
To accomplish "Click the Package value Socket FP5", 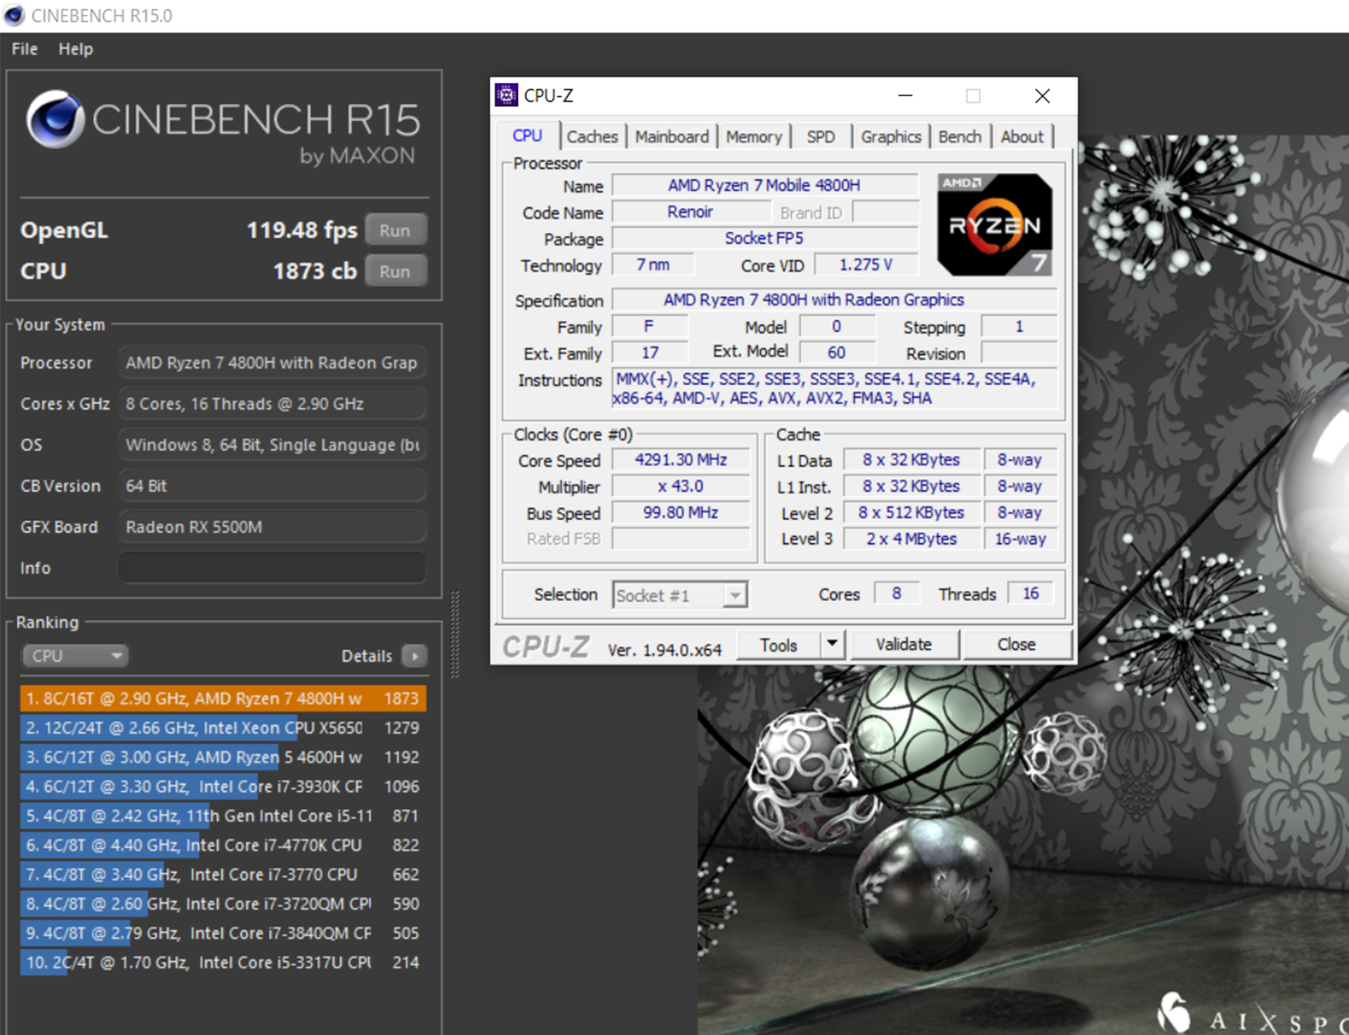I will [x=764, y=238].
